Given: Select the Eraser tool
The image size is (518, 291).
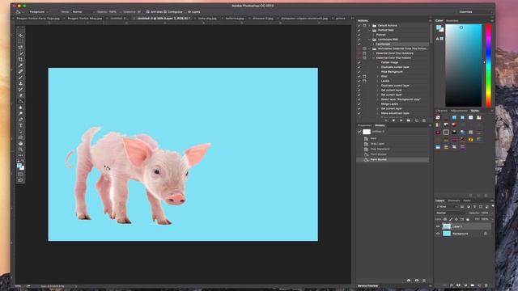Looking at the screenshot, I should tap(20, 95).
